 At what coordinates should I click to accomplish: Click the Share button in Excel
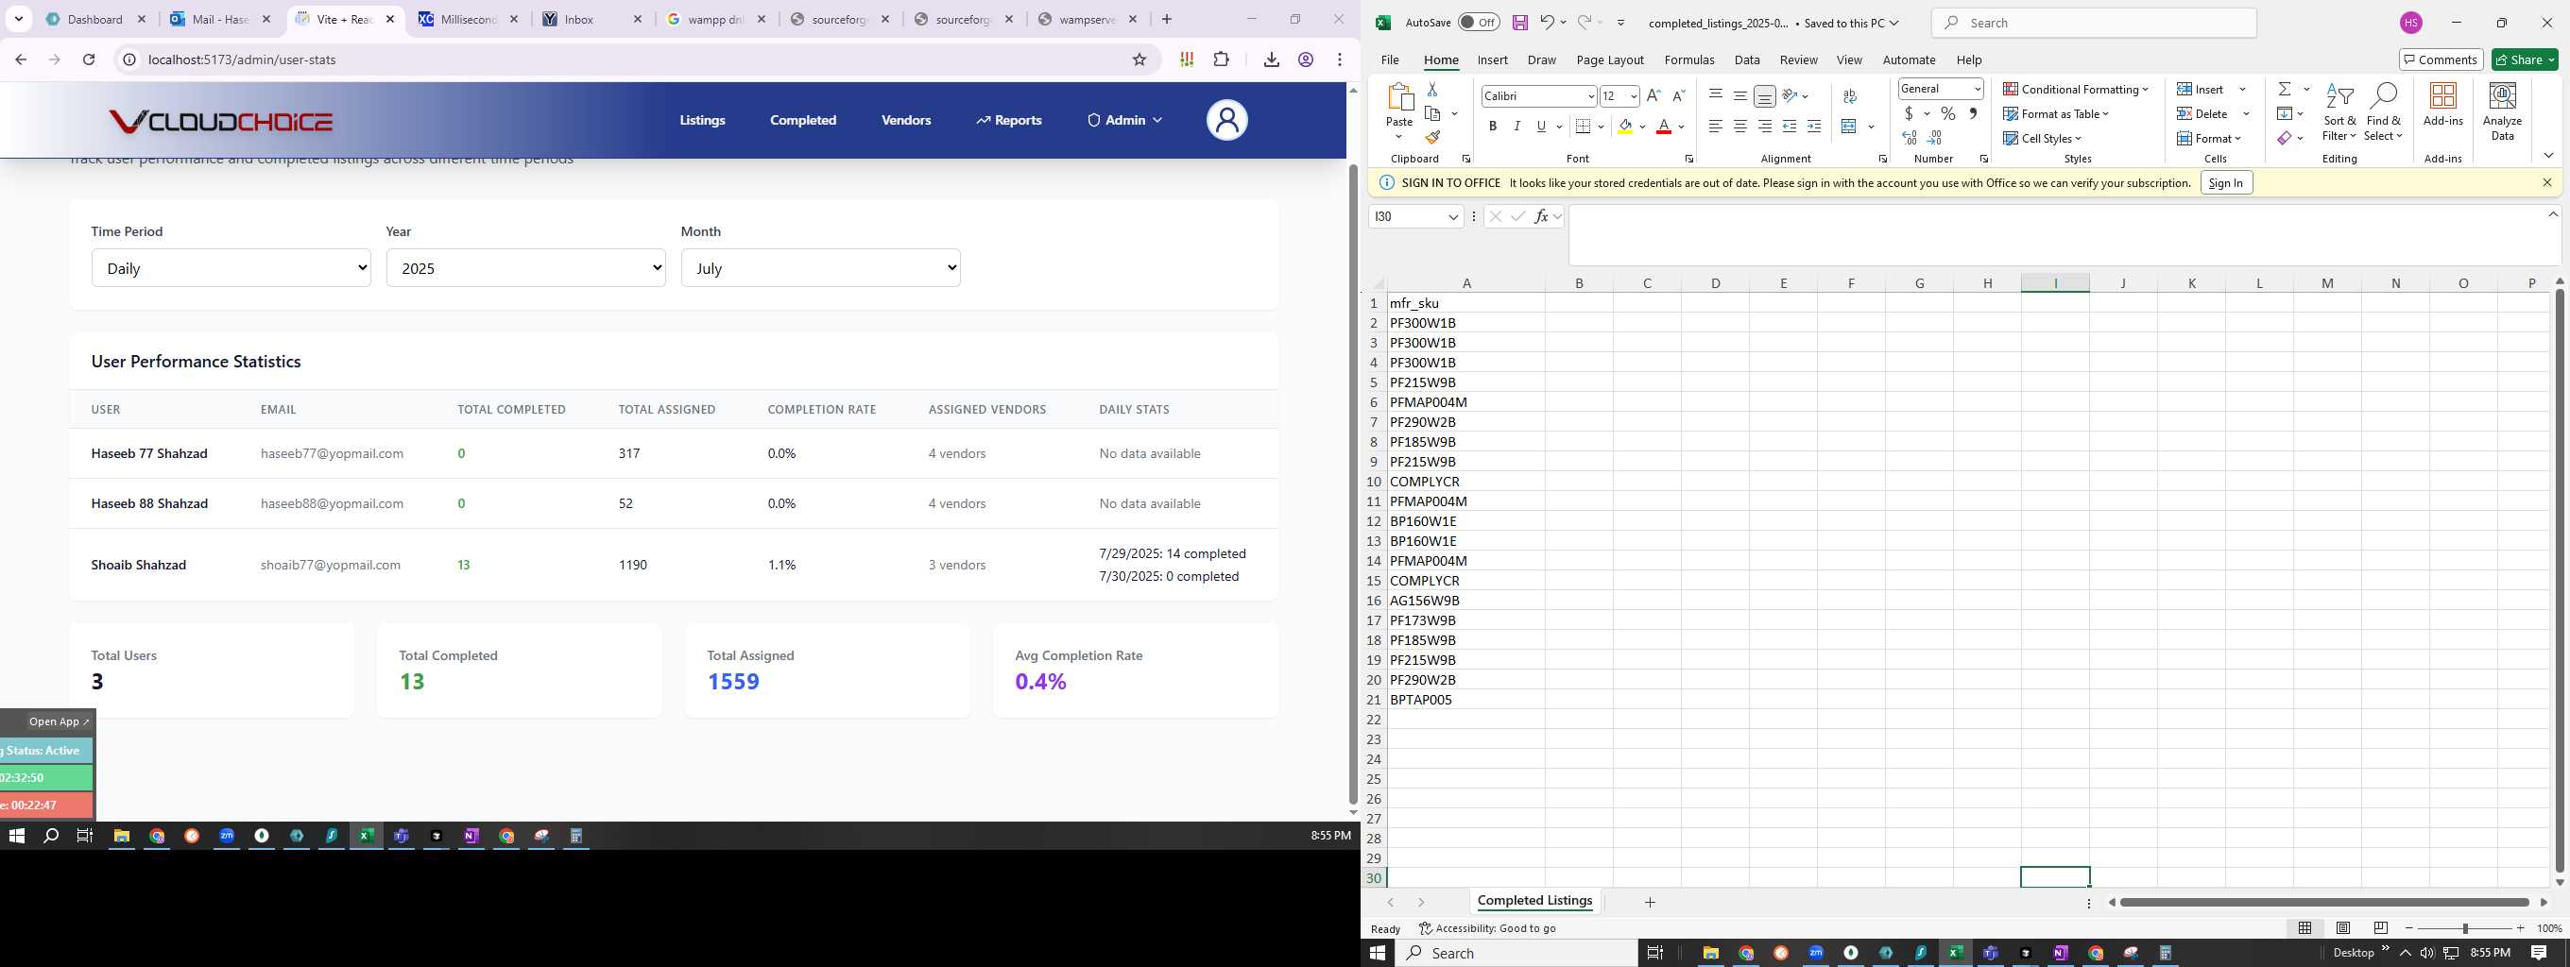pyautogui.click(x=2525, y=59)
